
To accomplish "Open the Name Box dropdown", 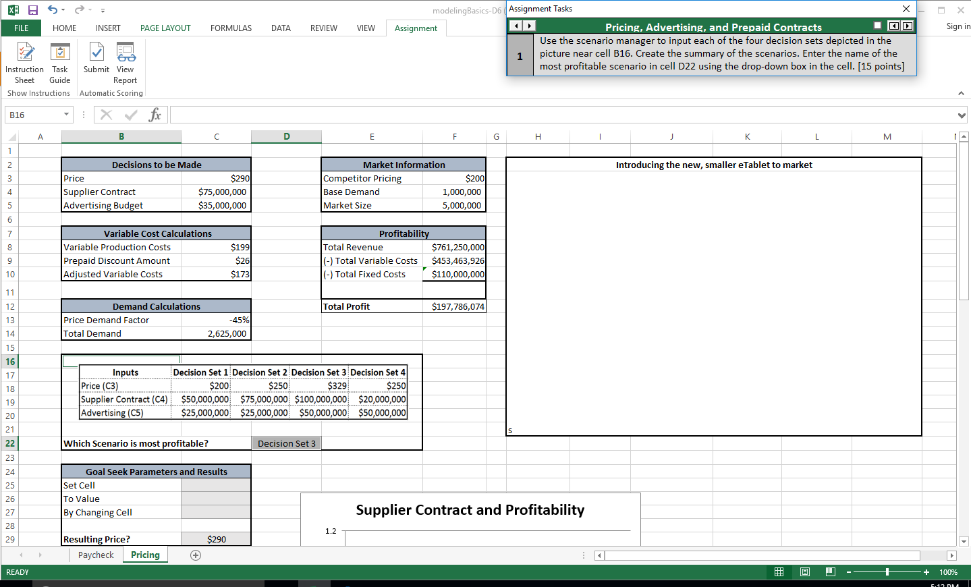I will pos(66,115).
